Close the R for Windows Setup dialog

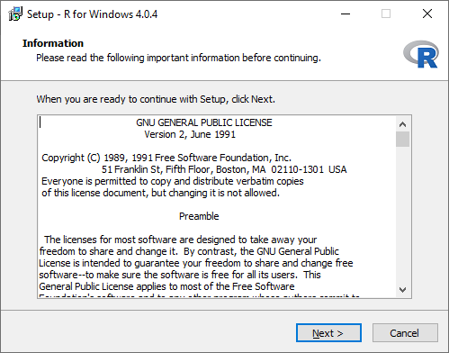coord(427,14)
